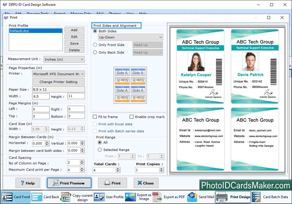The image size is (292, 204).
Task: Click the Help button
Action: tap(28, 183)
